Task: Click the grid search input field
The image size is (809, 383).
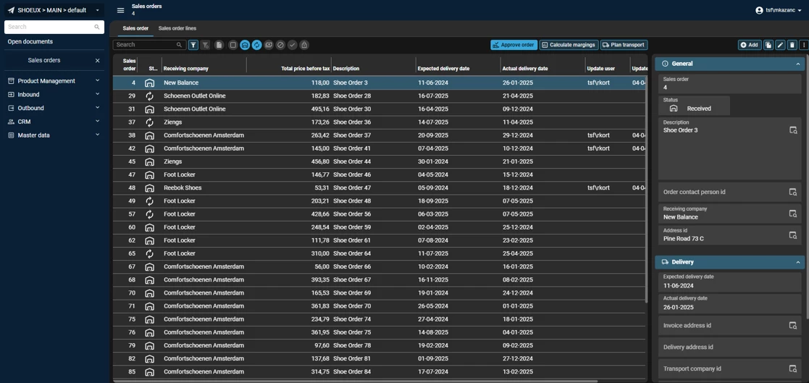Action: [x=145, y=45]
